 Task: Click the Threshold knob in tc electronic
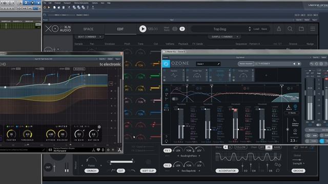(27, 134)
